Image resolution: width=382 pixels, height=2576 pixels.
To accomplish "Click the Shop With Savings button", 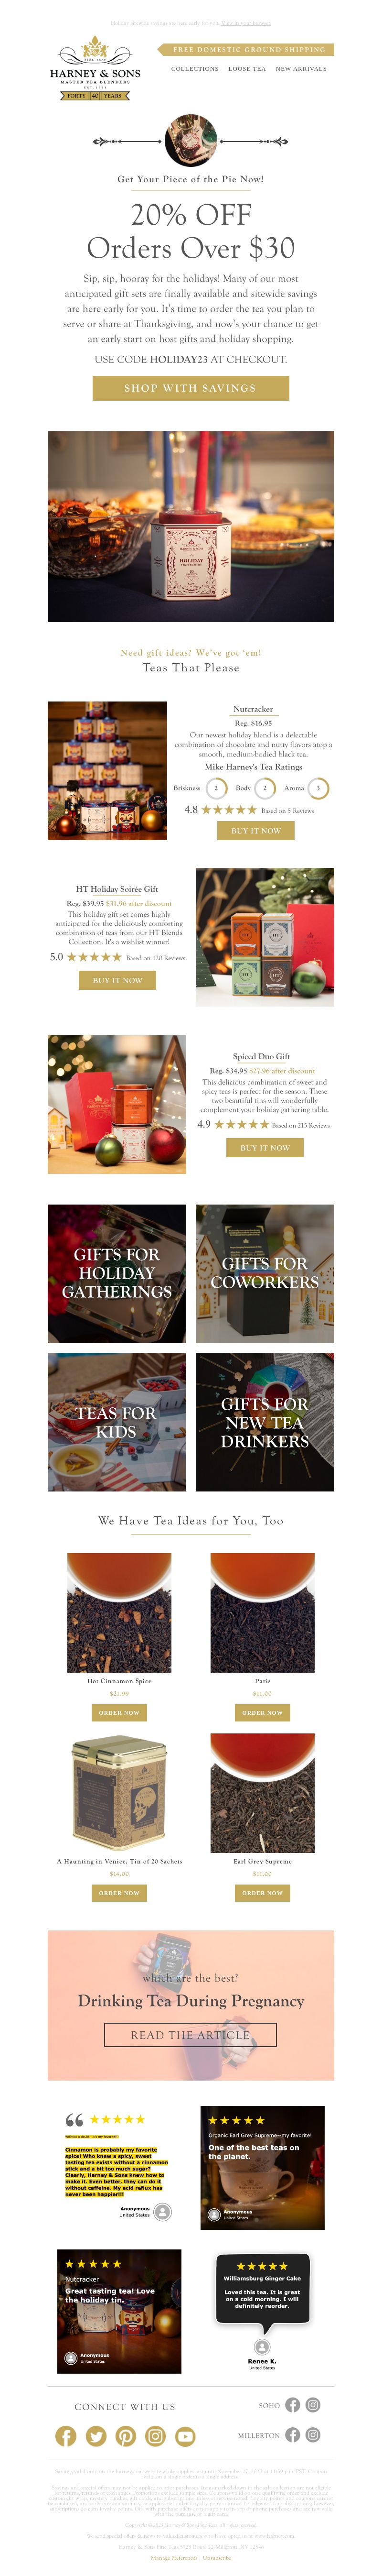I will pos(191,388).
